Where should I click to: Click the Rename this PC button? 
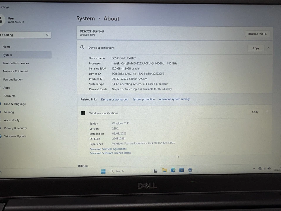257,34
